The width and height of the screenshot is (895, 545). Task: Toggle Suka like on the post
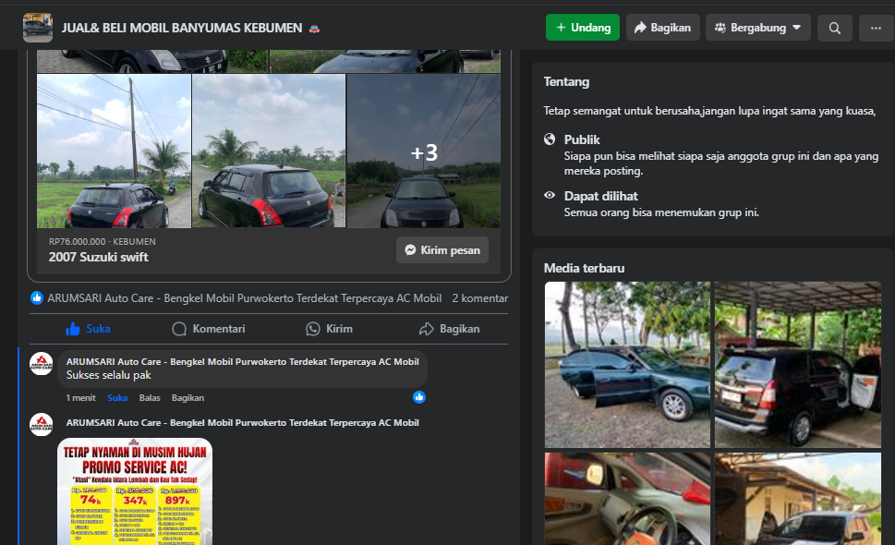(88, 329)
